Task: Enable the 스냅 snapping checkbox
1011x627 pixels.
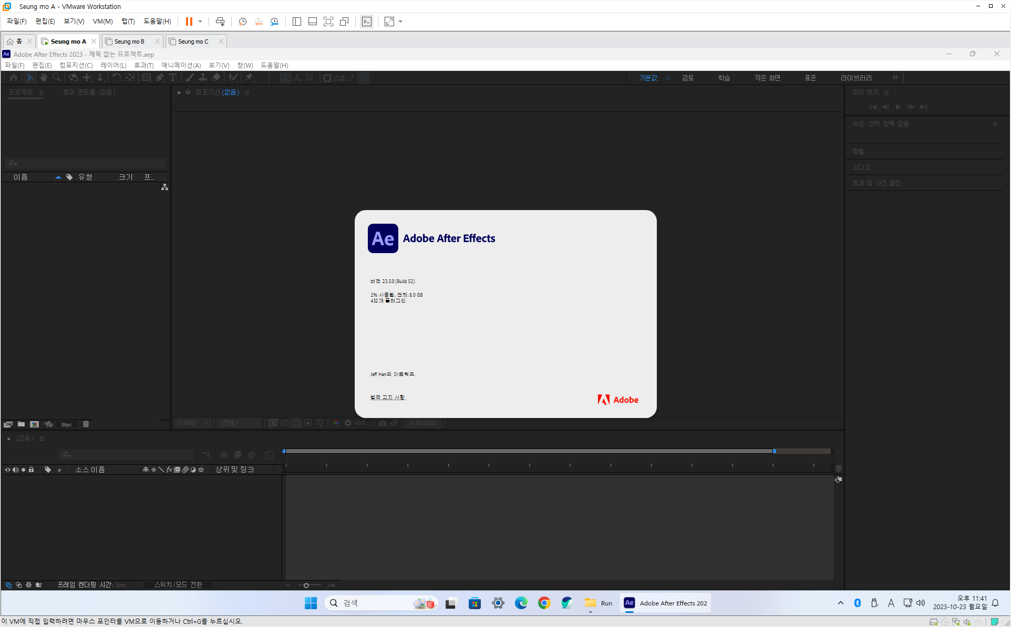Action: pos(327,78)
